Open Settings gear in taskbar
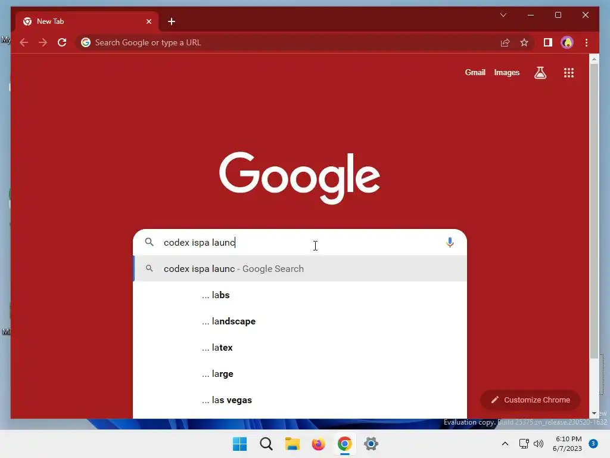The width and height of the screenshot is (610, 458). [x=371, y=444]
